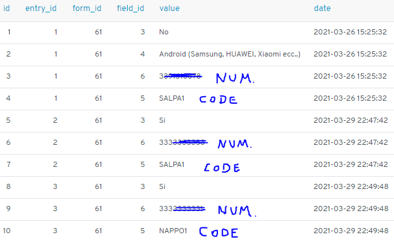Click field_id value 3 in row id 5

click(x=142, y=120)
